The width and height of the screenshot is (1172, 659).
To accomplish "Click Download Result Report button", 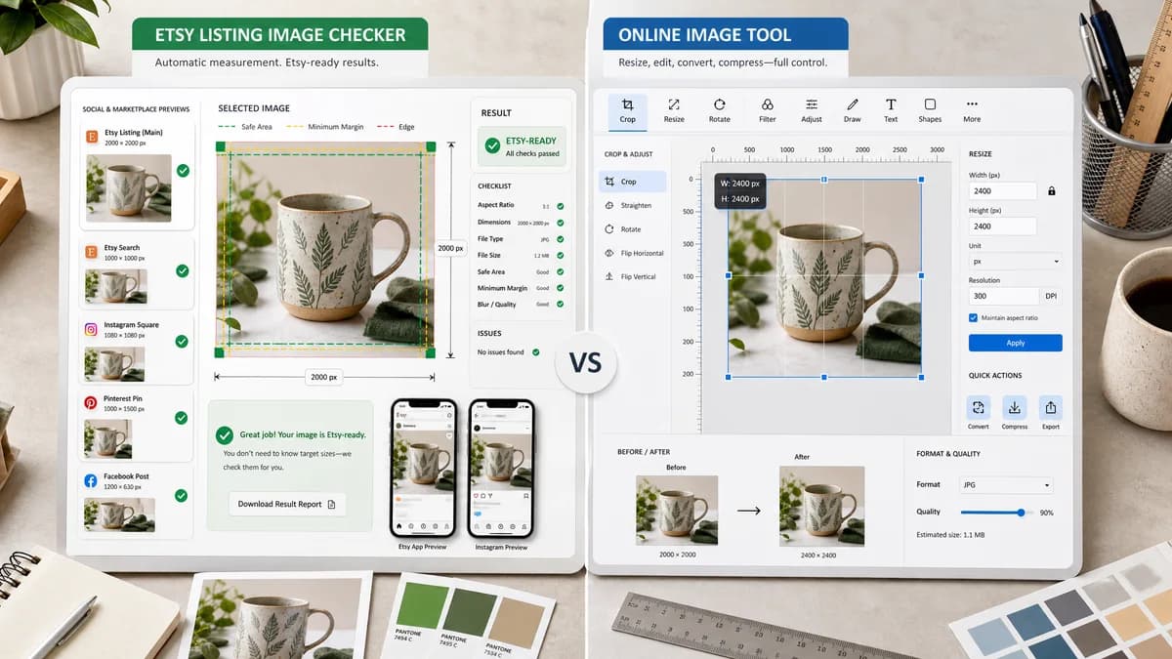I will (287, 504).
